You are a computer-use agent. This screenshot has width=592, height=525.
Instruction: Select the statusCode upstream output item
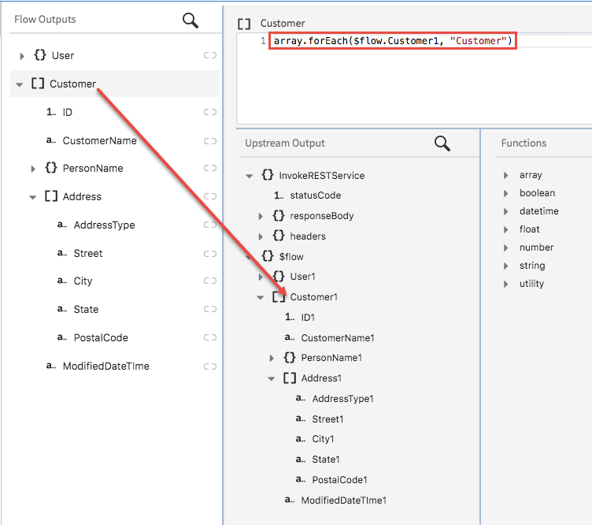click(x=315, y=195)
